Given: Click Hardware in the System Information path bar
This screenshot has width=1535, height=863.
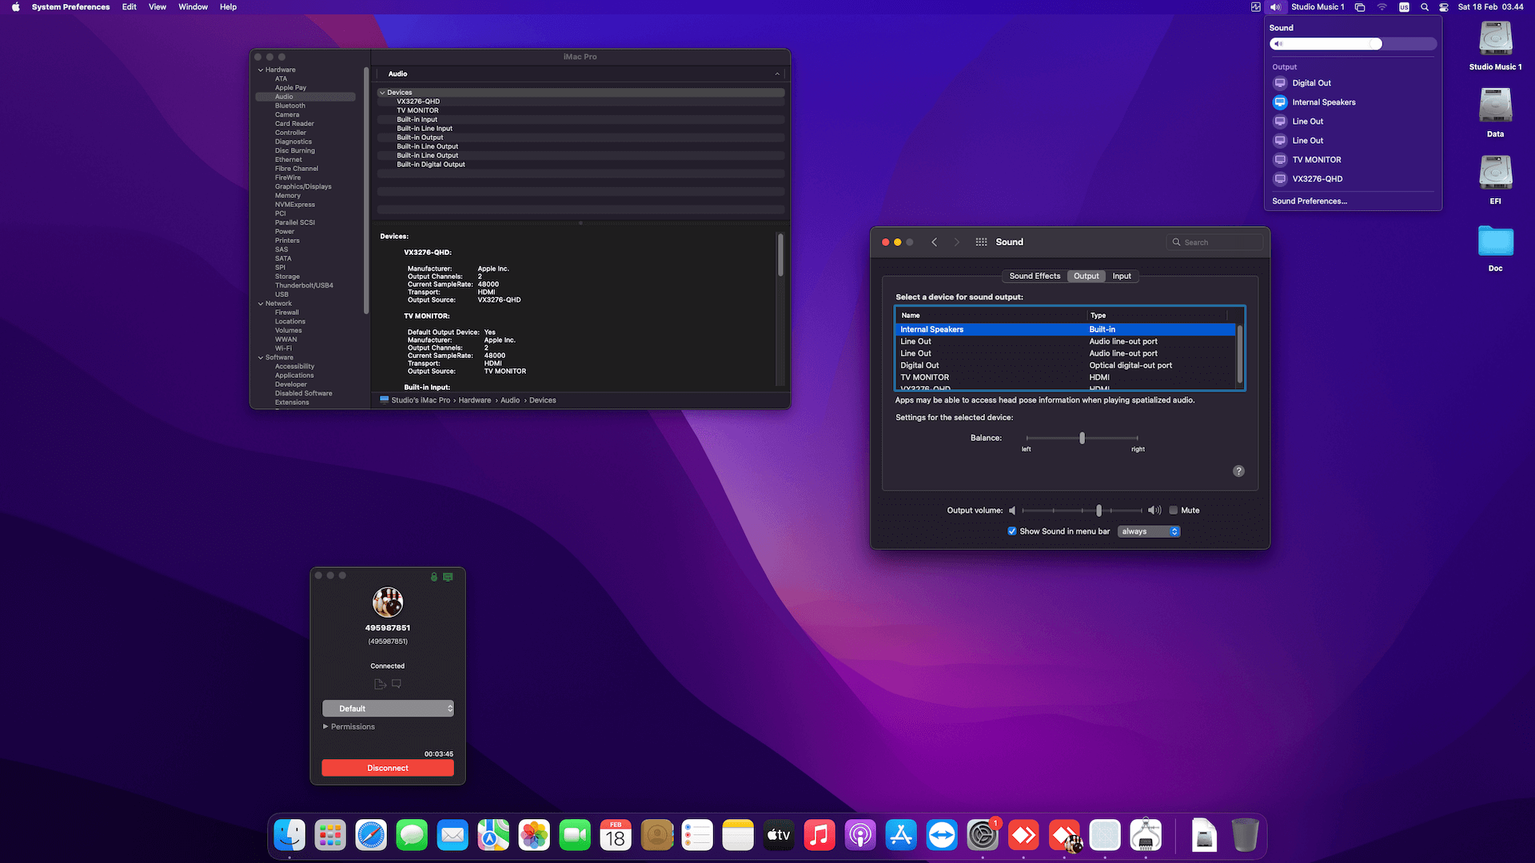Looking at the screenshot, I should [475, 400].
